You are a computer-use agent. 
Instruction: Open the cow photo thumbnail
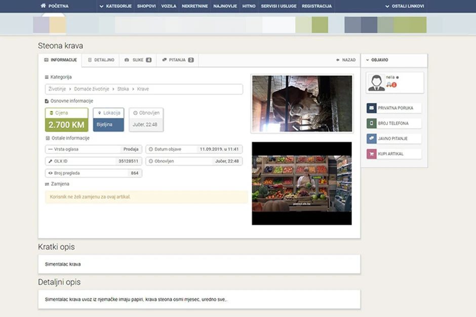point(301,103)
